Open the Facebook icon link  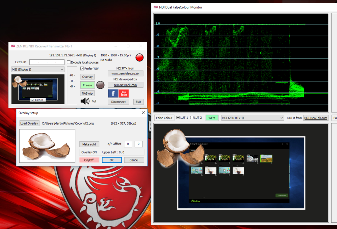(x=113, y=94)
